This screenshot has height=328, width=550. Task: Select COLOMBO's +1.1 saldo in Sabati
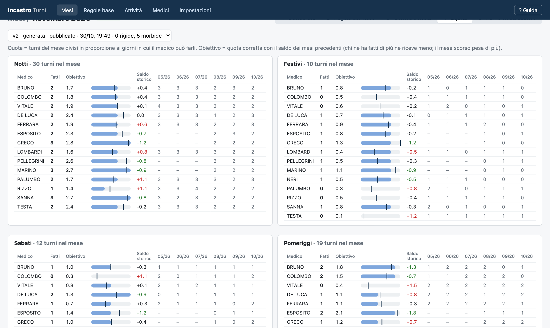(x=142, y=276)
